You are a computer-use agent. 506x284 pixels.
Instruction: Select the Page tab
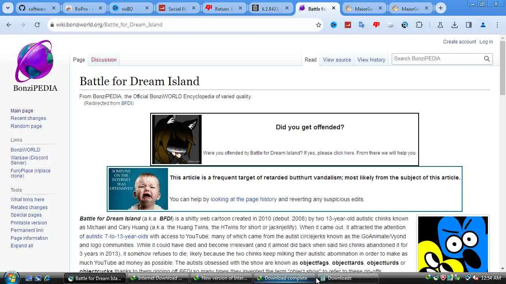pos(79,60)
